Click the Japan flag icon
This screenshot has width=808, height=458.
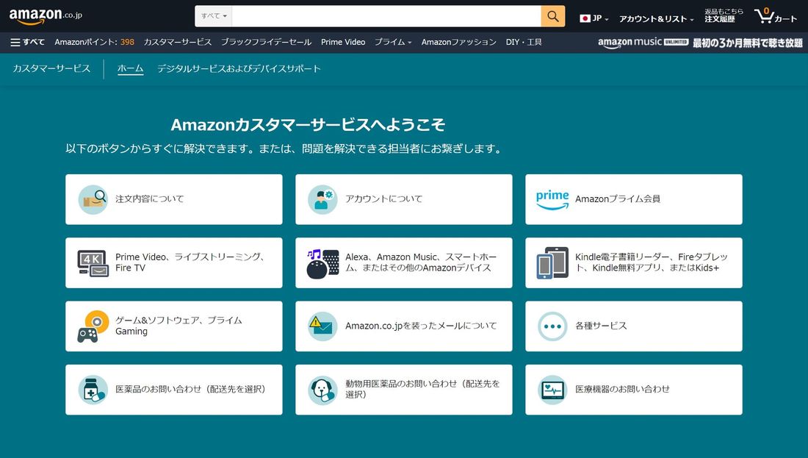[x=585, y=18]
